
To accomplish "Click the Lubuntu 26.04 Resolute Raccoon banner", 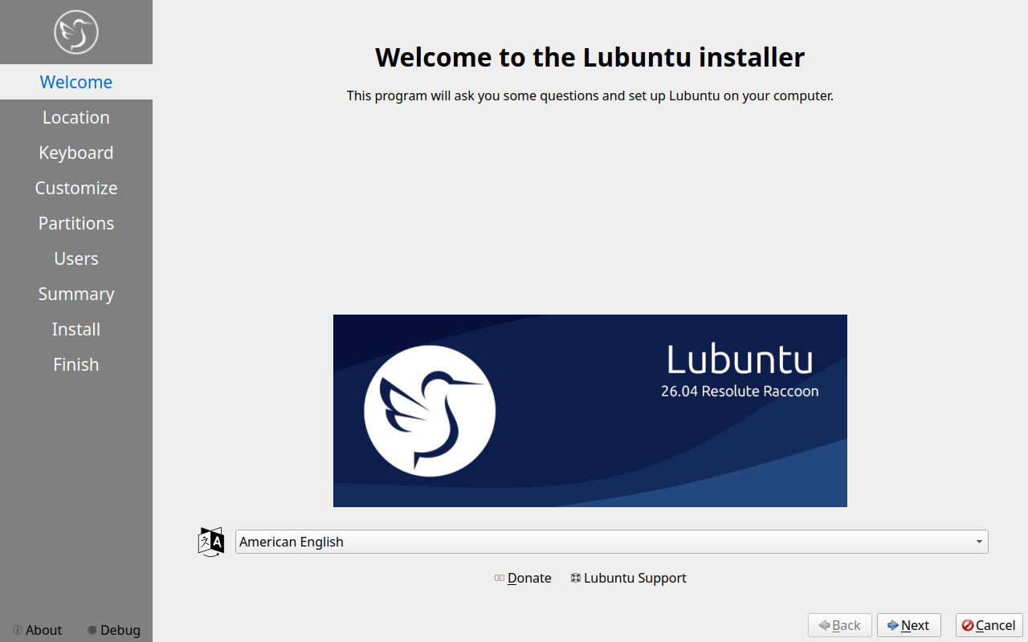I will [590, 411].
